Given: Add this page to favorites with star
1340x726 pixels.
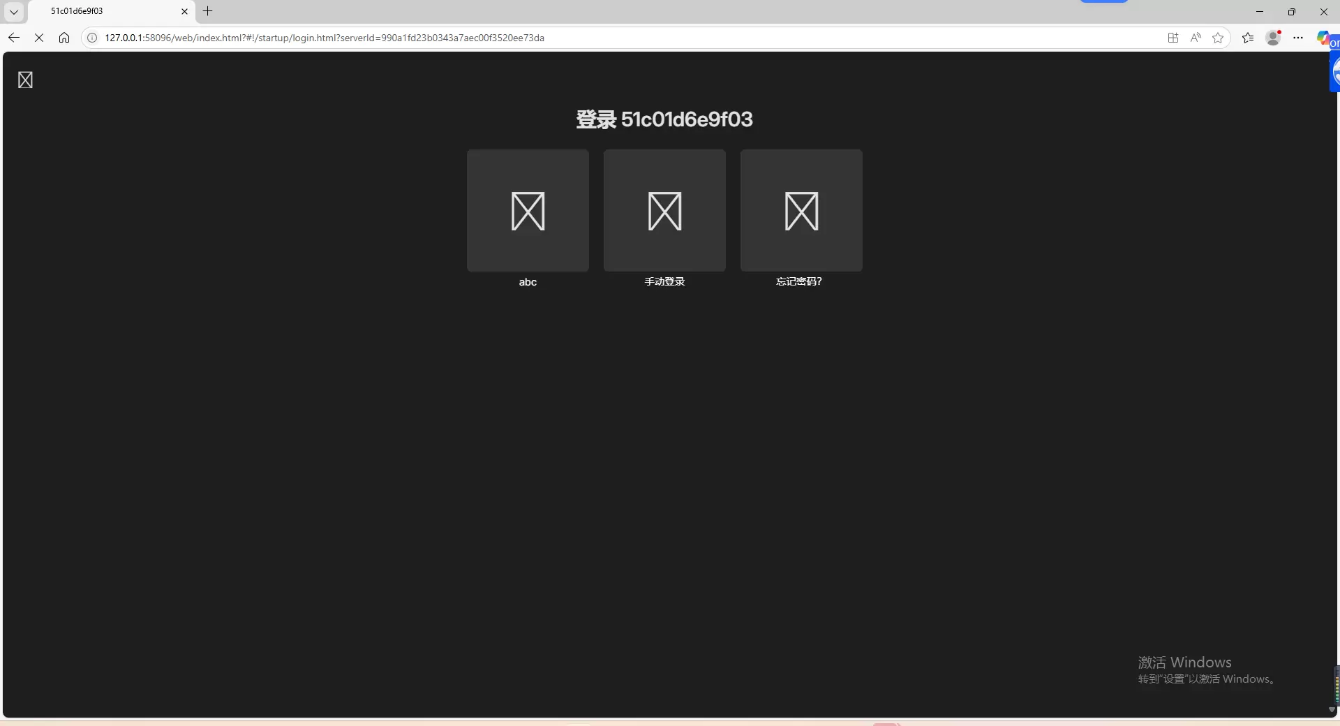Looking at the screenshot, I should [1218, 38].
